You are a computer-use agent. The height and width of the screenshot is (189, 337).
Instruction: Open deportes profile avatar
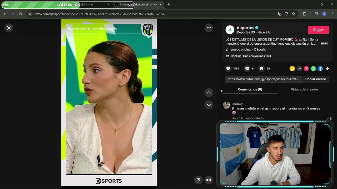(230, 30)
